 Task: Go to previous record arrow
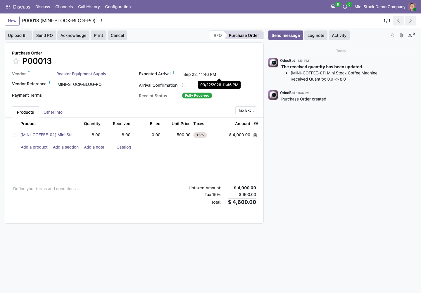(398, 21)
